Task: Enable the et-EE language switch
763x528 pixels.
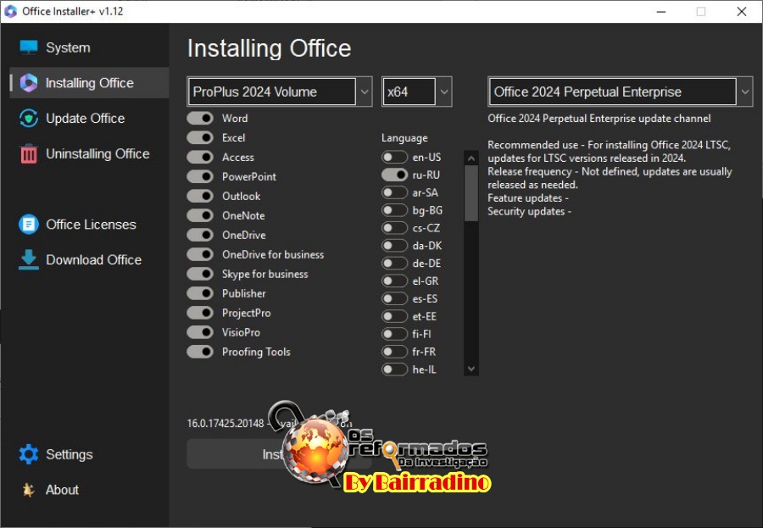Action: click(x=394, y=316)
